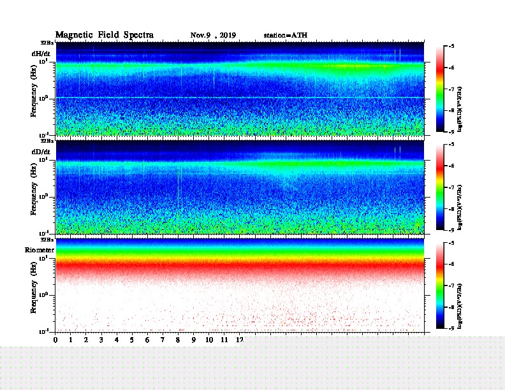The height and width of the screenshot is (390, 505).
Task: Click hour tick label "9" on time axis
Action: coord(194,340)
